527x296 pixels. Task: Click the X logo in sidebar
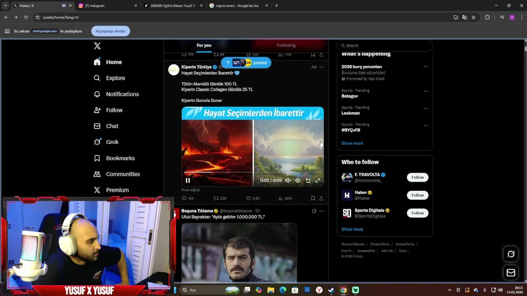97,46
